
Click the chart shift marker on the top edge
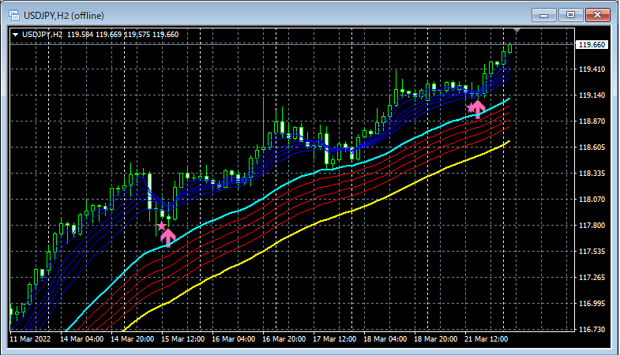pos(517,31)
